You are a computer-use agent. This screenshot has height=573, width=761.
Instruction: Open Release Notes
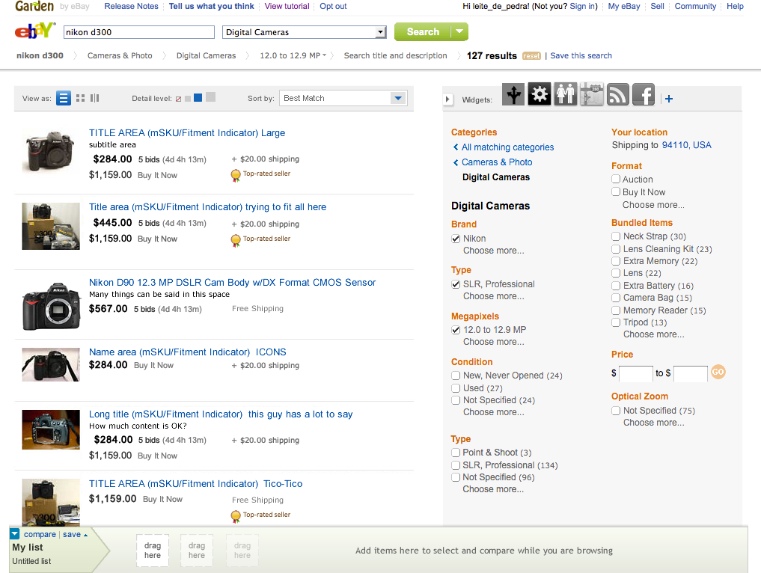[131, 6]
